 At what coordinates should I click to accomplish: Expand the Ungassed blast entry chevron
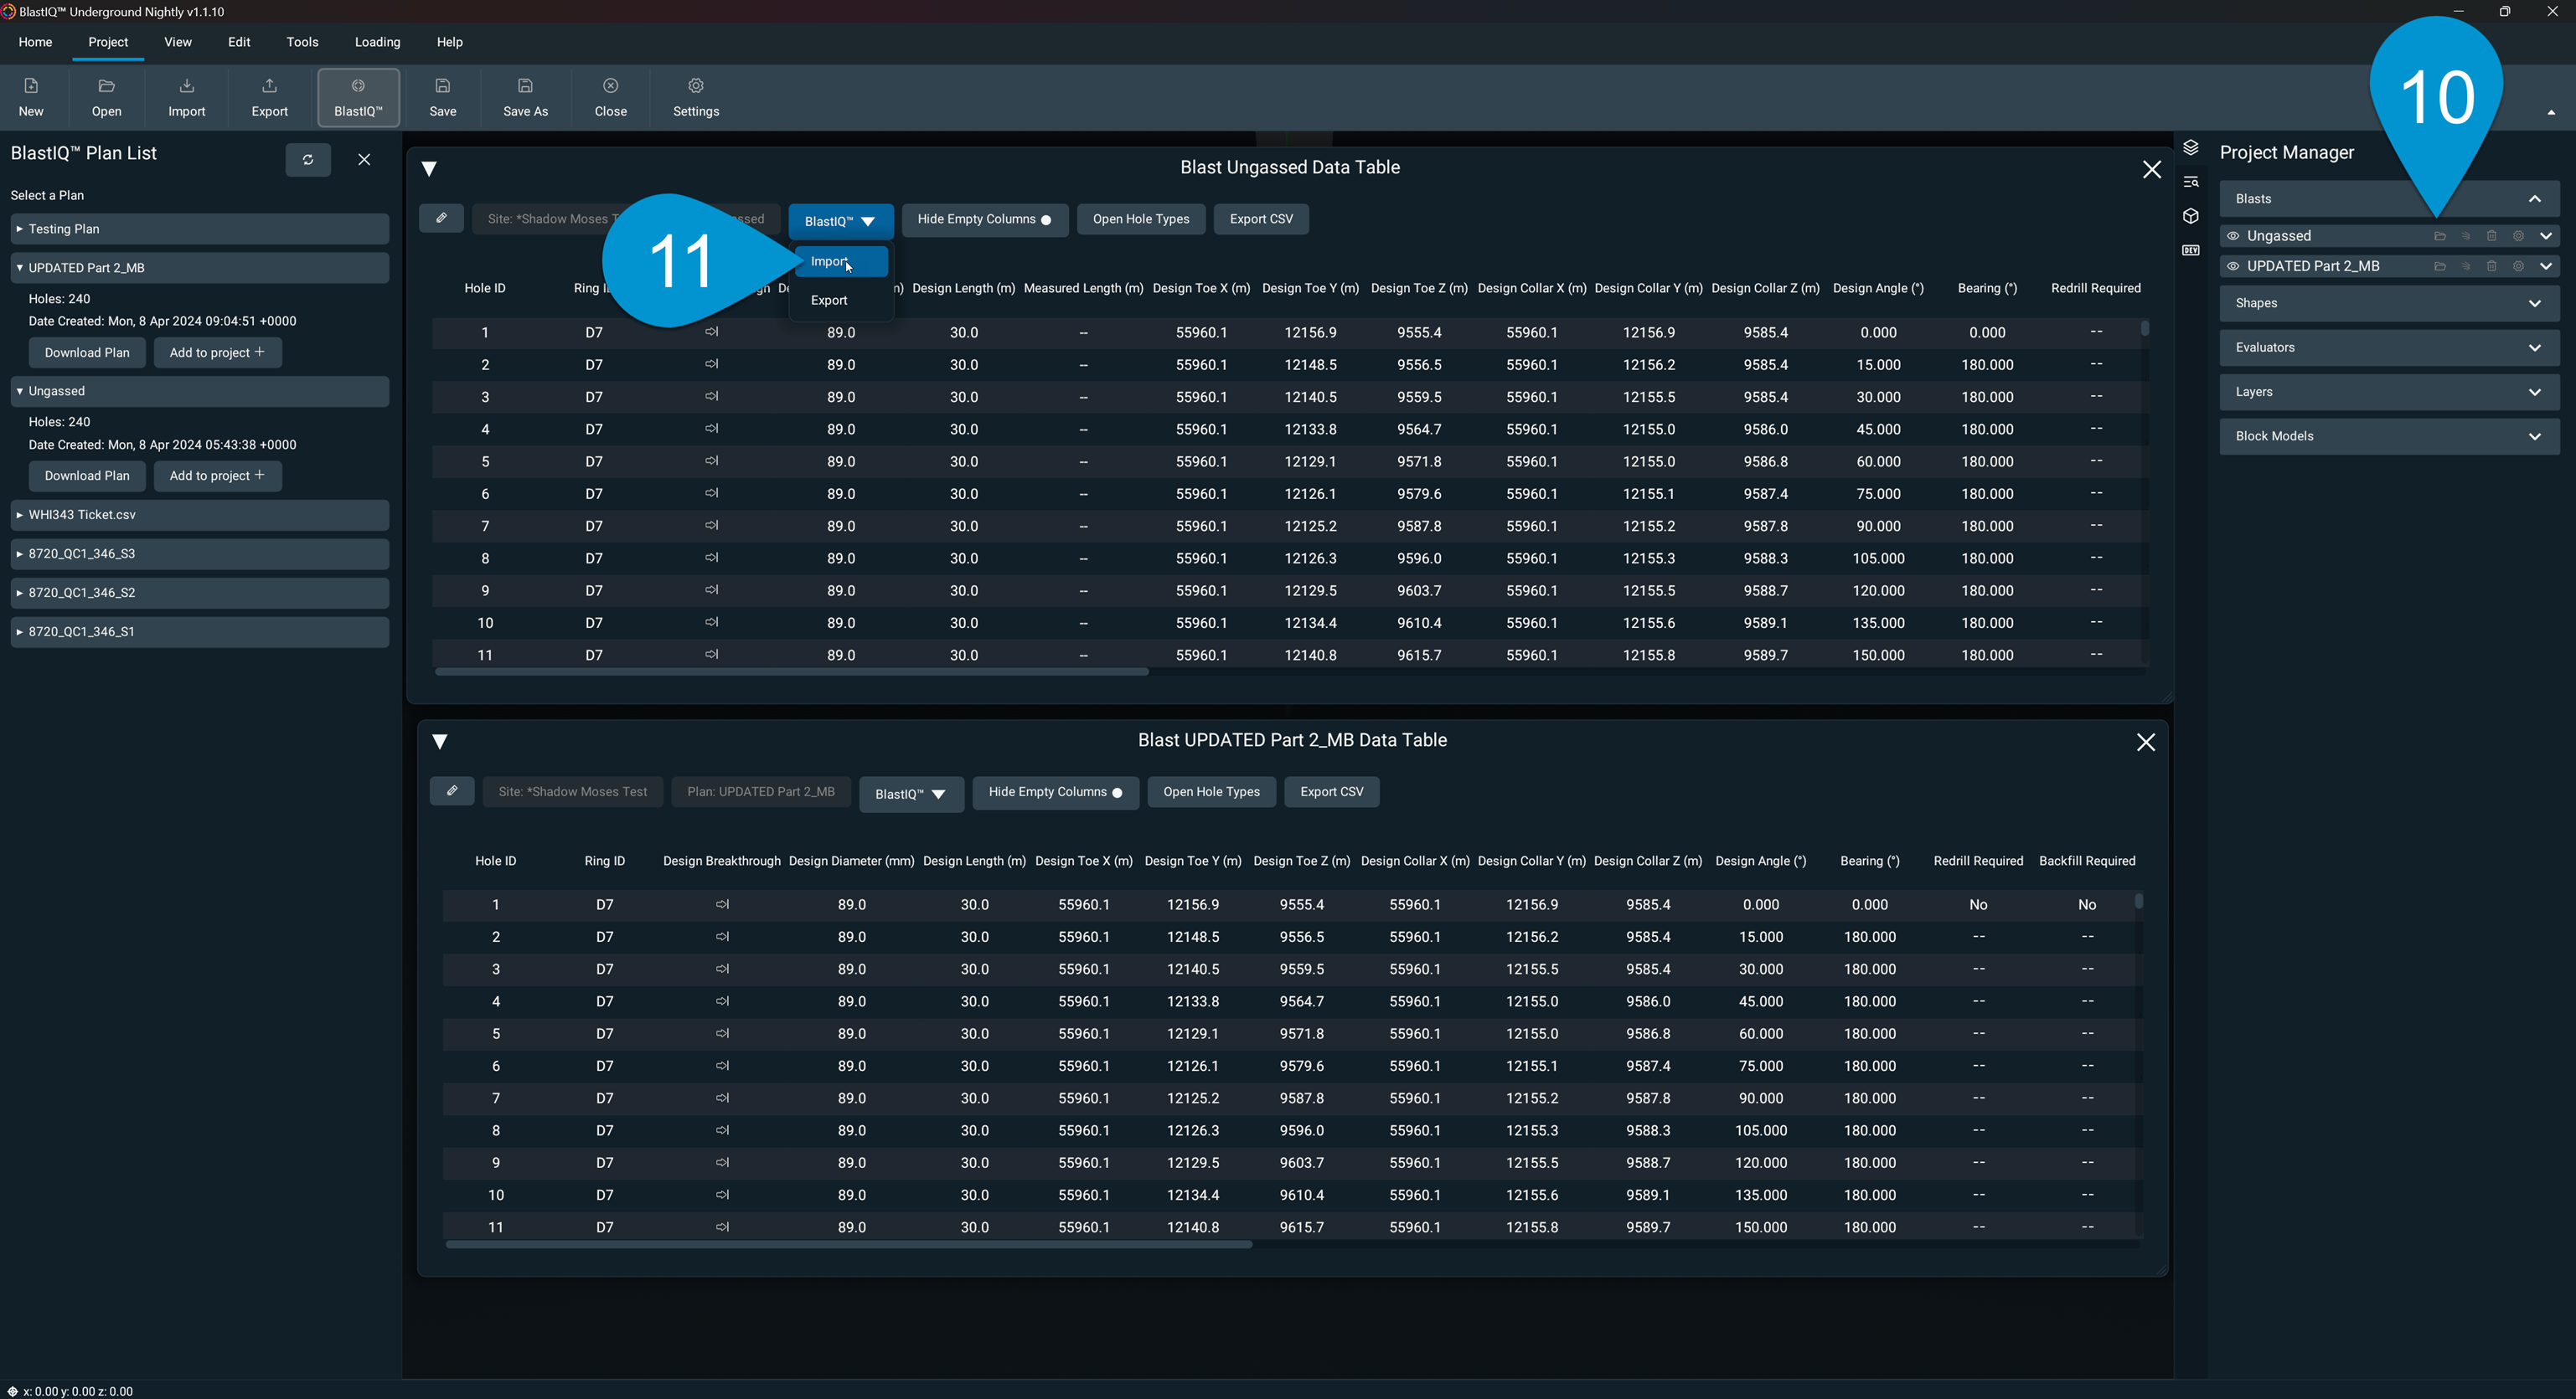[x=2545, y=236]
